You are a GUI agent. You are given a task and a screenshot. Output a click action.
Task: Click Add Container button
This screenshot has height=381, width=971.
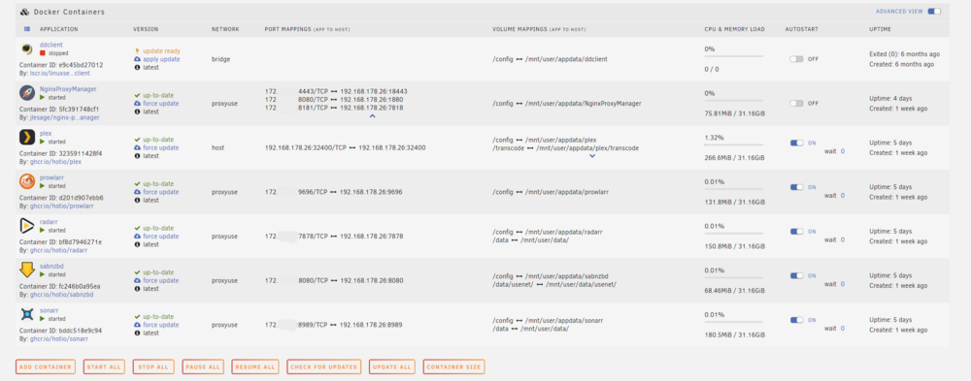coord(46,366)
